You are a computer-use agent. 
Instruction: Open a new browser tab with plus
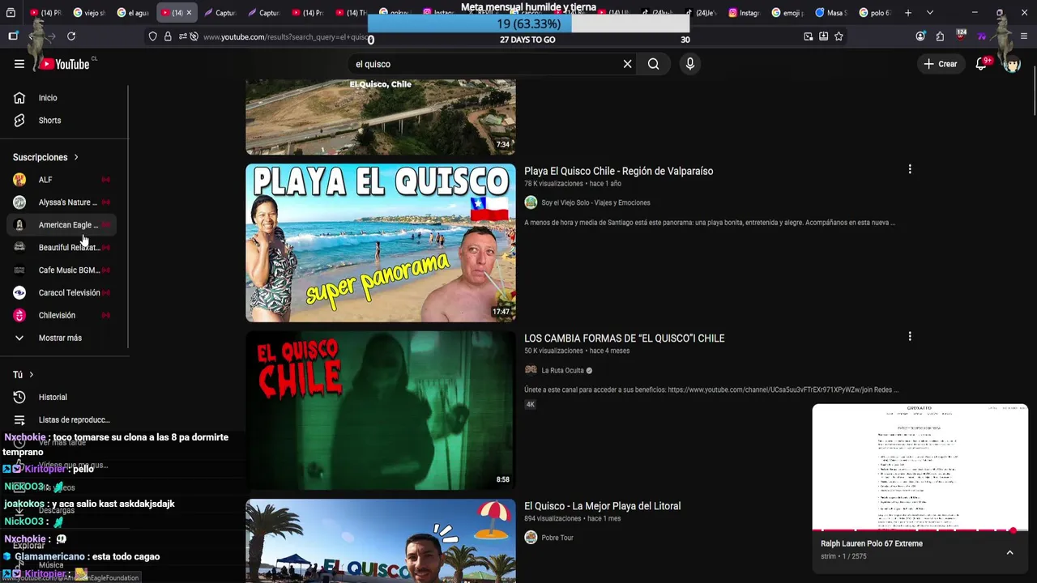pyautogui.click(x=908, y=13)
